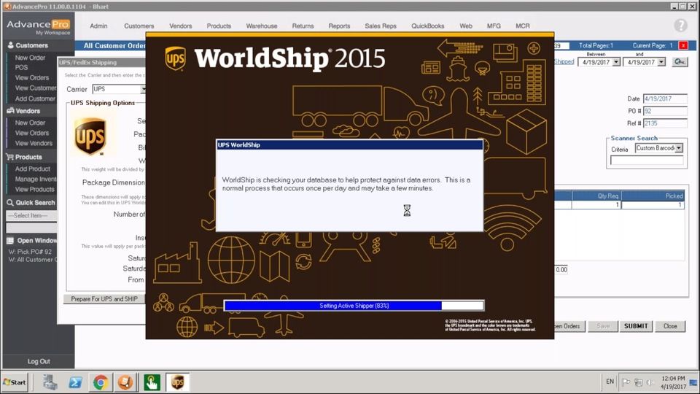Open the Vendors menu in top bar

click(180, 26)
